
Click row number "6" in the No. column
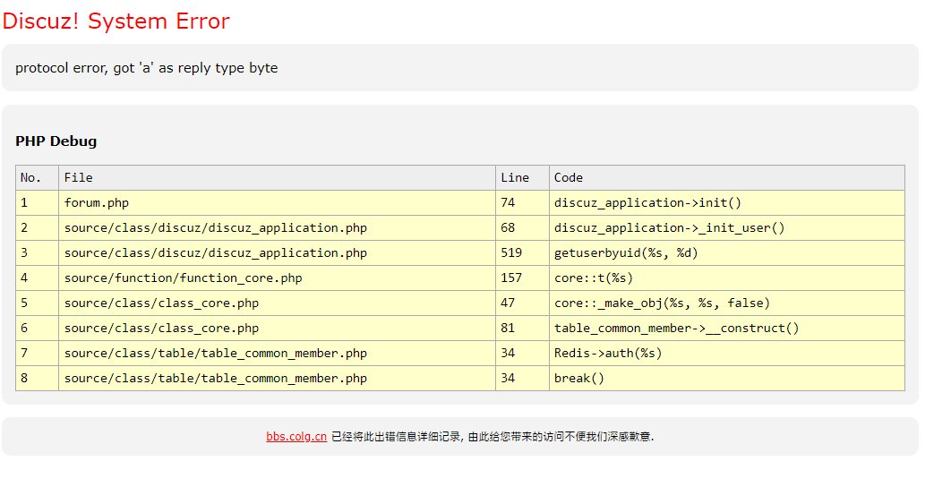tap(37, 329)
